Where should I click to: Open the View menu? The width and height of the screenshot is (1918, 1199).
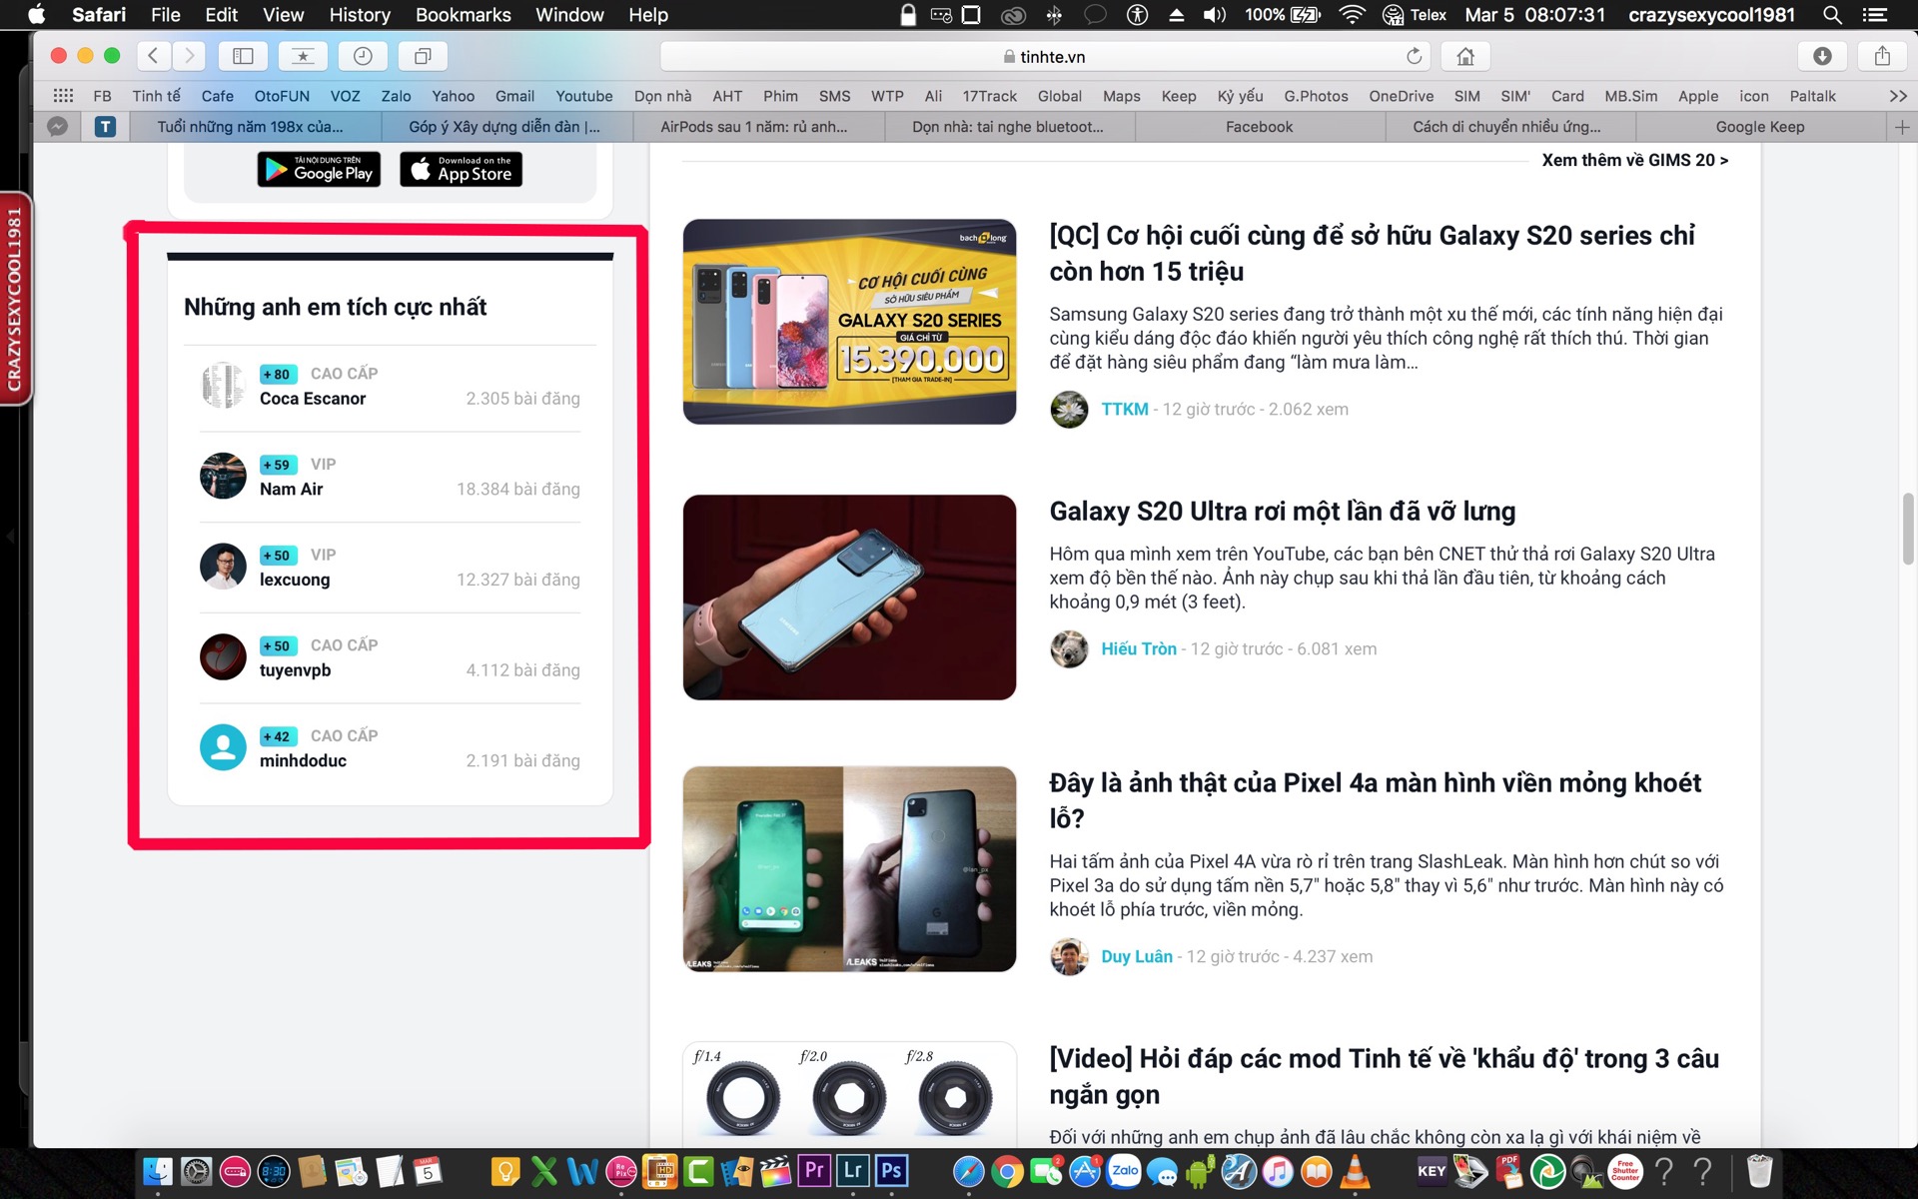[283, 15]
